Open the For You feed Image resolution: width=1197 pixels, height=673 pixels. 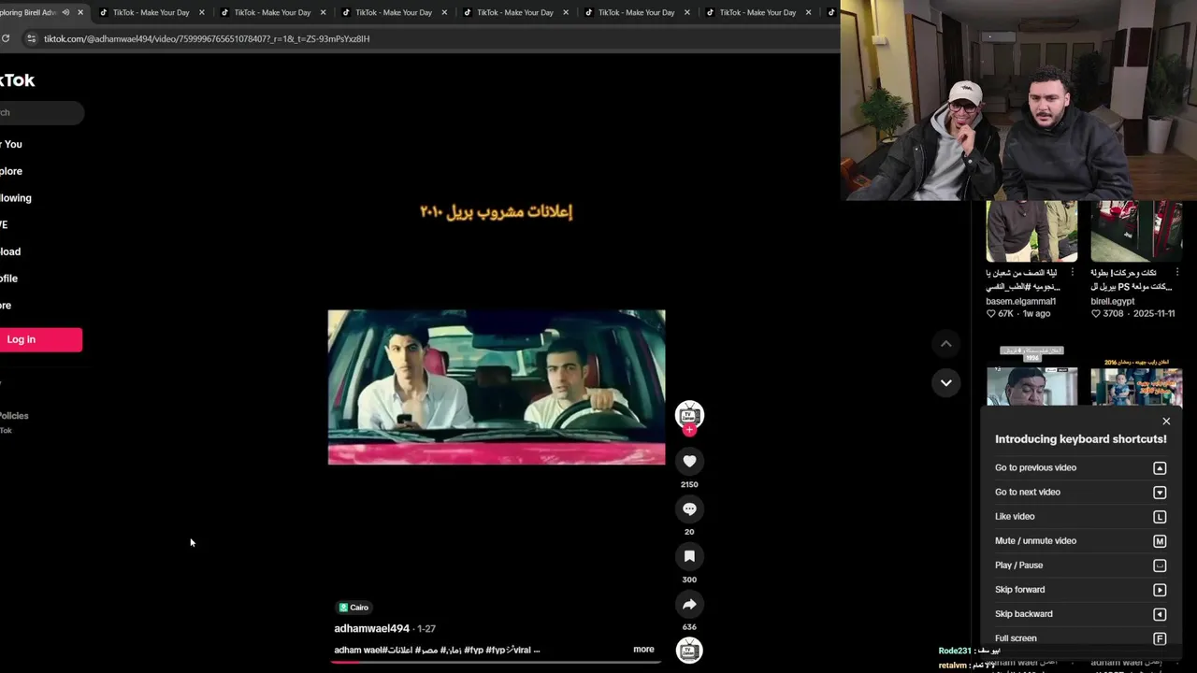11,144
